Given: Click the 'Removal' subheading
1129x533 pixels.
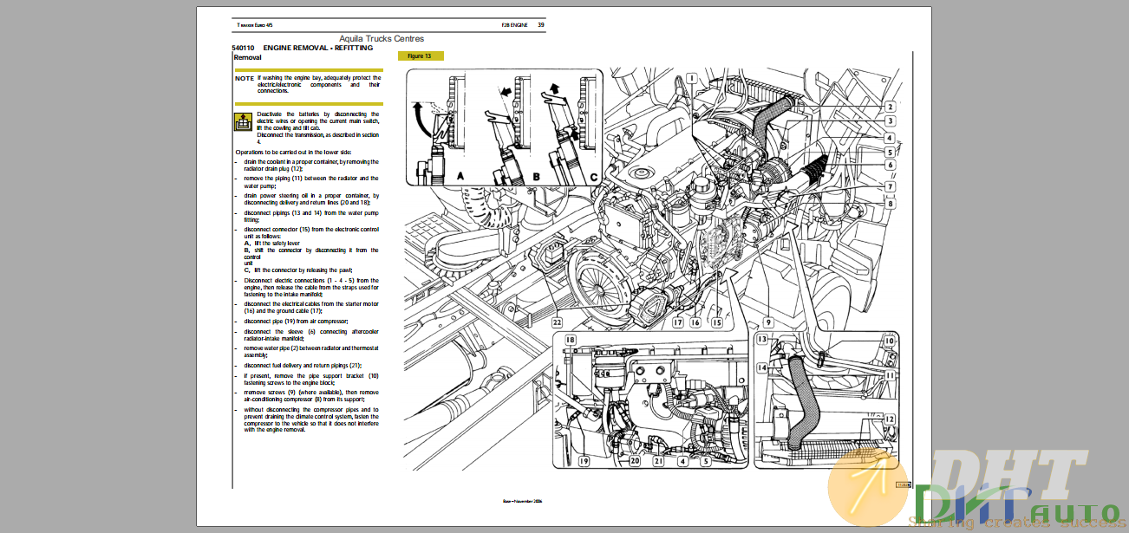Looking at the screenshot, I should click(247, 57).
